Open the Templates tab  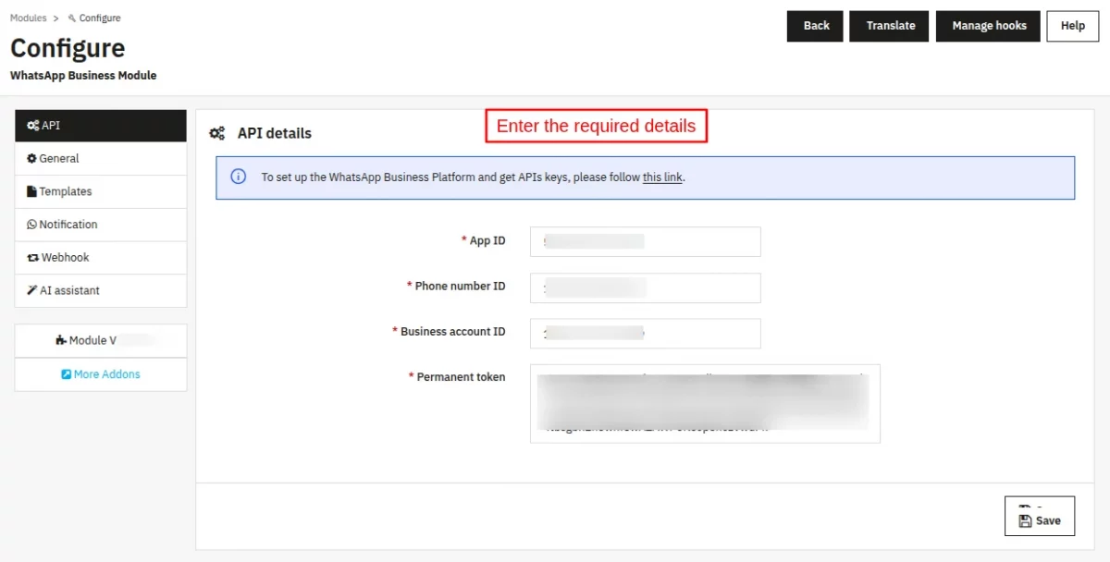pos(101,191)
